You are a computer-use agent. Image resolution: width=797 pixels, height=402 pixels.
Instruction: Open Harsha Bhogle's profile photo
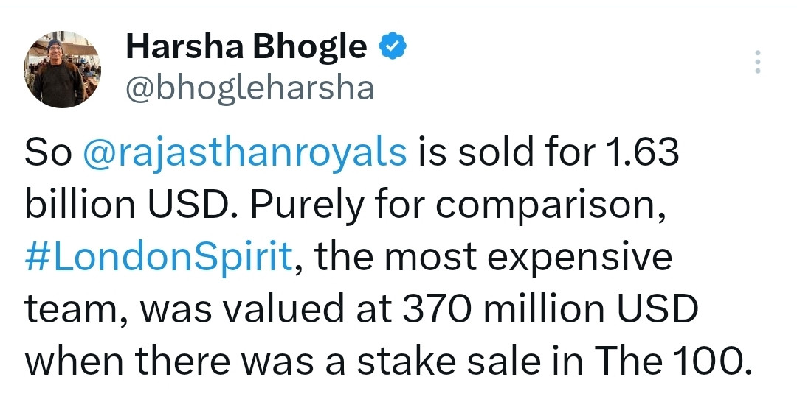[63, 70]
